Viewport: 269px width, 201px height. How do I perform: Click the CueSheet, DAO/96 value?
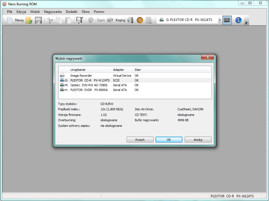[x=190, y=109]
